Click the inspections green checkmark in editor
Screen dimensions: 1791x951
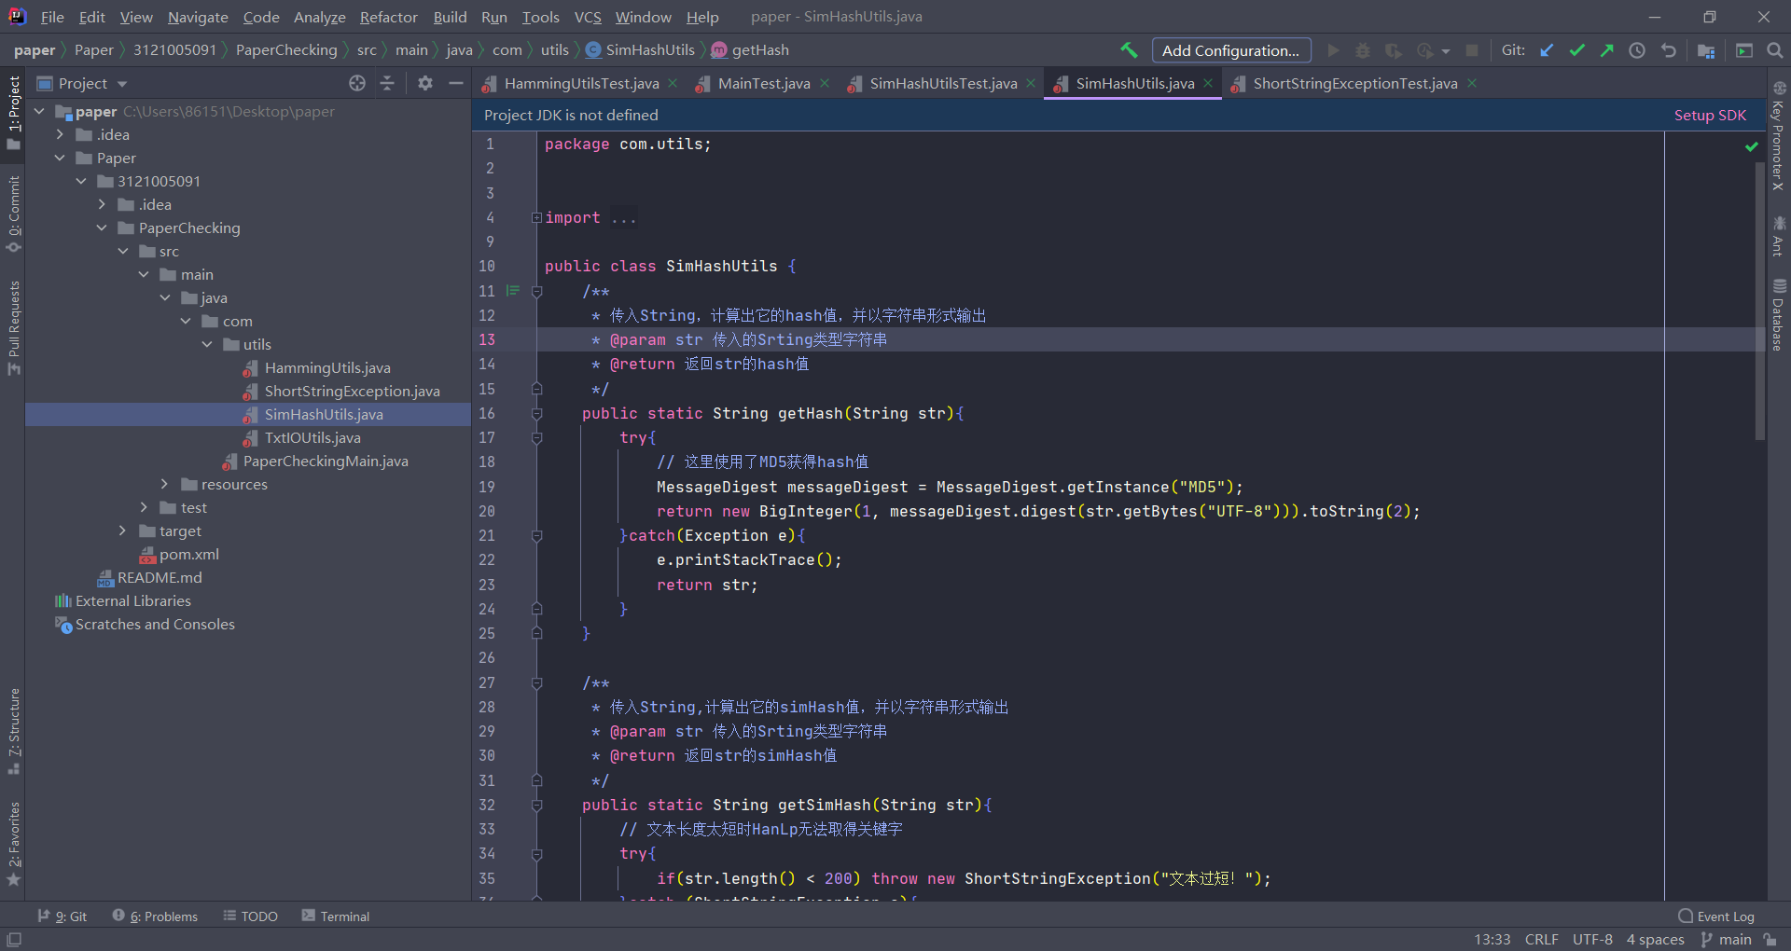1752,146
